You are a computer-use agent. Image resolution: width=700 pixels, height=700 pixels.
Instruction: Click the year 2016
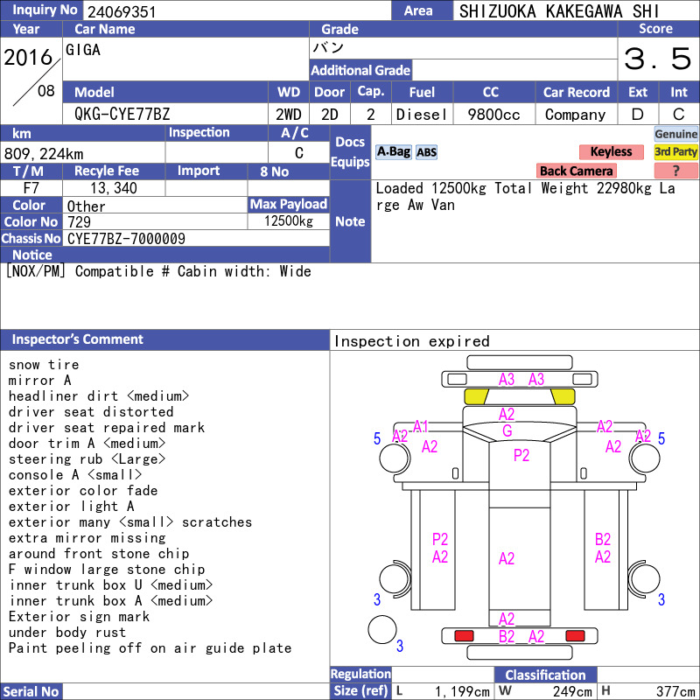[x=29, y=58]
